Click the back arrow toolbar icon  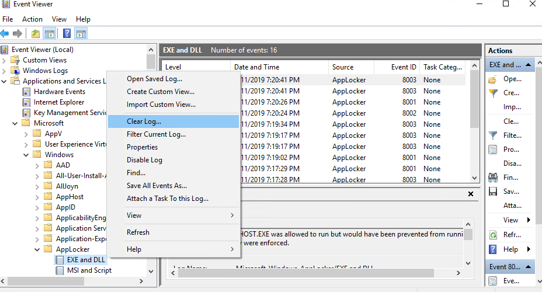point(5,34)
